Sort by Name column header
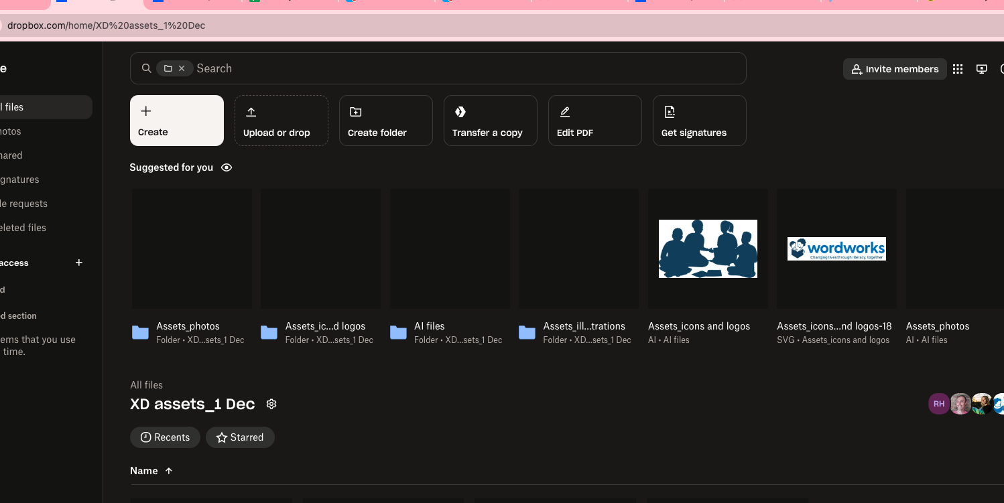The width and height of the screenshot is (1004, 503). pyautogui.click(x=144, y=471)
